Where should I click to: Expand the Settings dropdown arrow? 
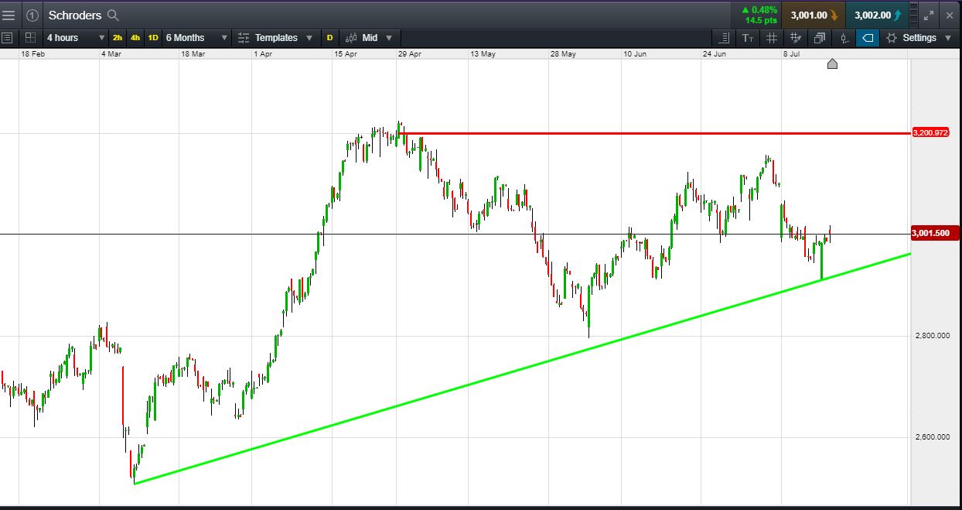click(948, 37)
